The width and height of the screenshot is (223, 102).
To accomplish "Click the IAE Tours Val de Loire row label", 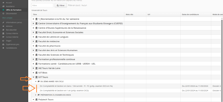I will [49, 68].
